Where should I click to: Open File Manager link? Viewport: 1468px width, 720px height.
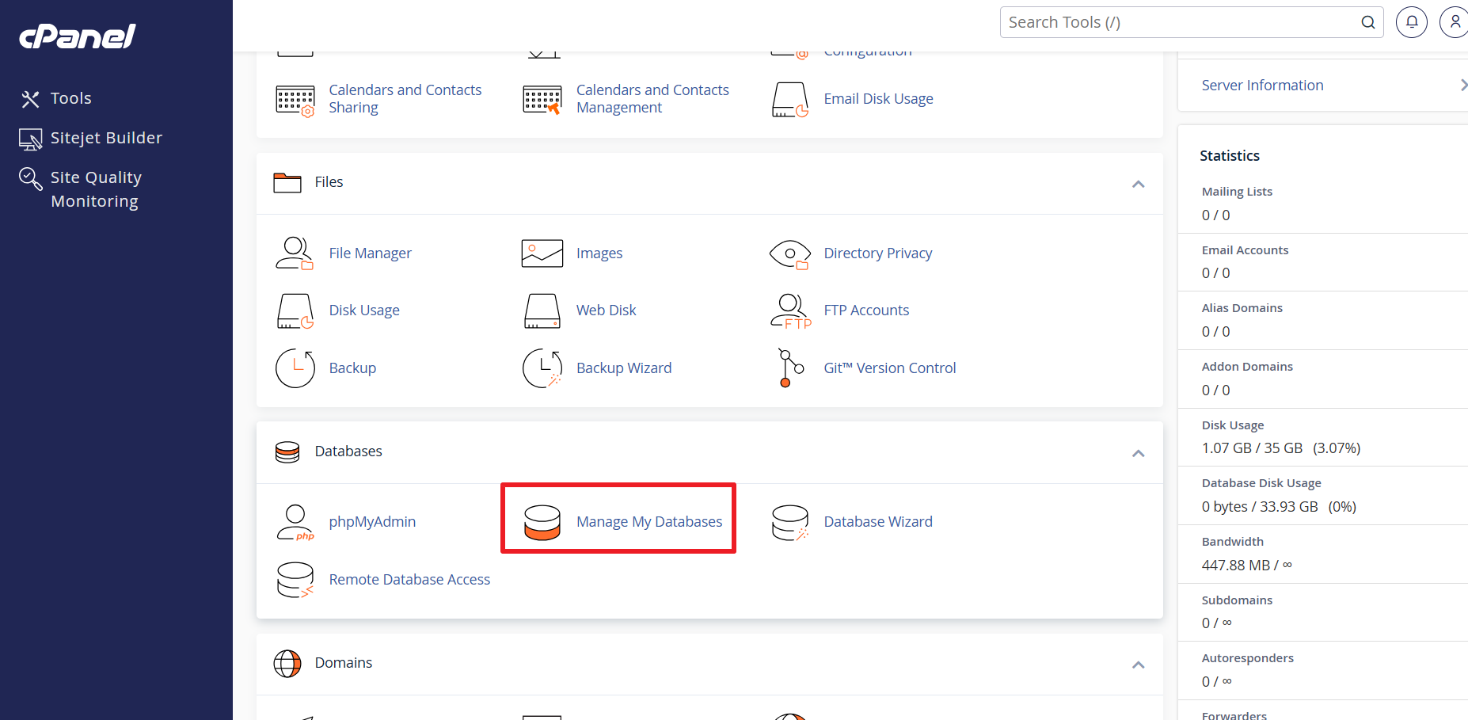370,253
